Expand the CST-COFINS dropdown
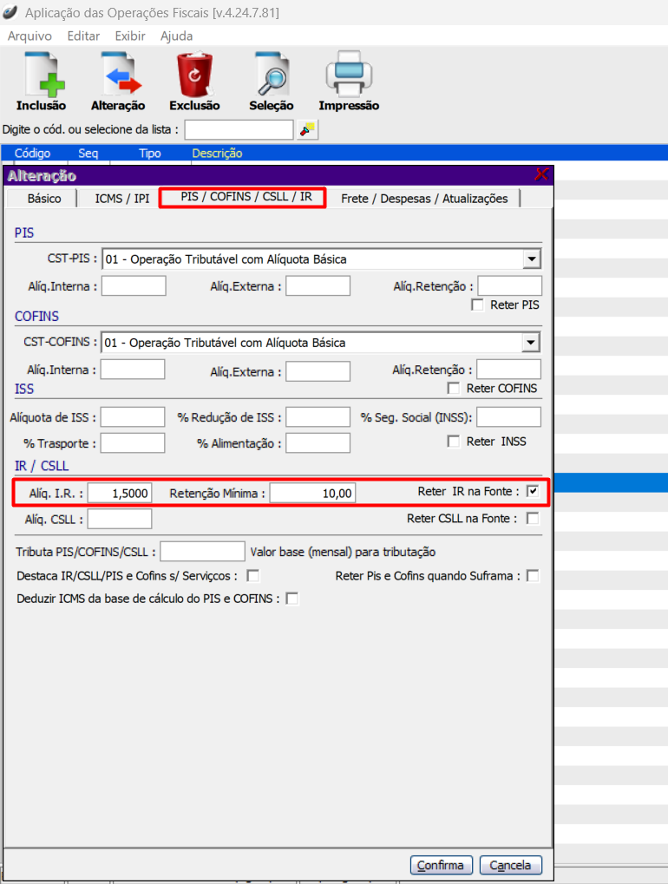 click(x=531, y=343)
